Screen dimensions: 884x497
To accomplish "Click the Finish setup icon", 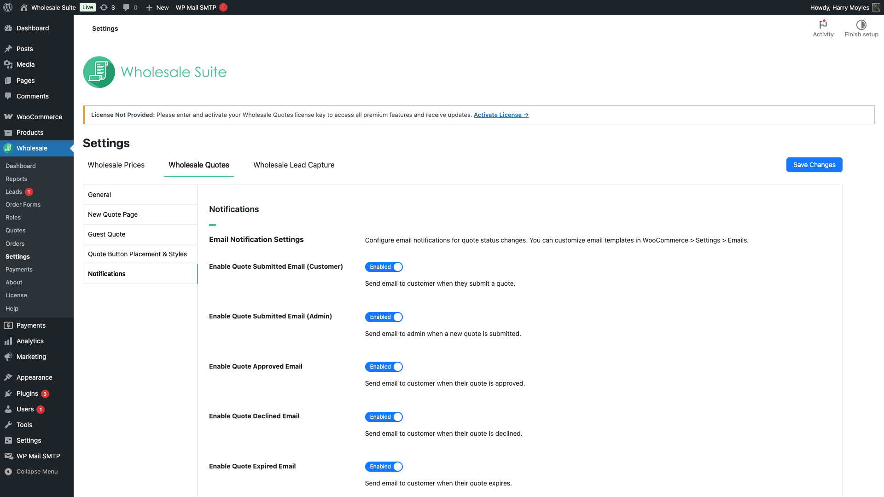I will pyautogui.click(x=861, y=25).
